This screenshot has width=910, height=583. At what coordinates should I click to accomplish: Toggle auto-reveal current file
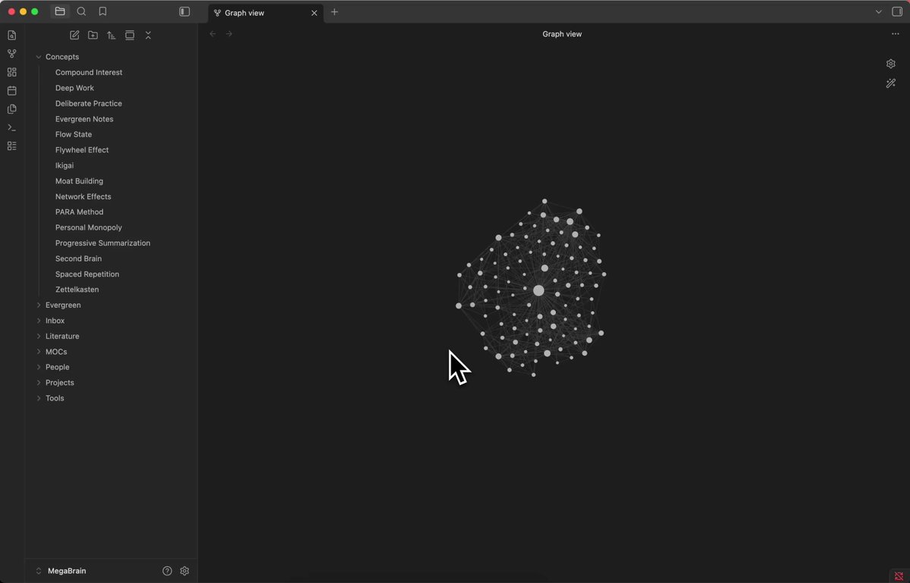(x=130, y=35)
